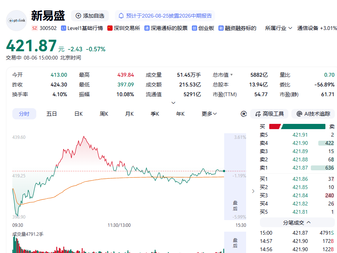Click the Level1 L1 badge icon

pos(64,28)
